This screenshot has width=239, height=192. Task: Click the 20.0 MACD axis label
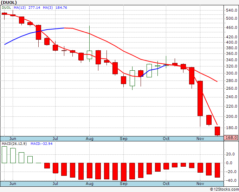click(231, 154)
